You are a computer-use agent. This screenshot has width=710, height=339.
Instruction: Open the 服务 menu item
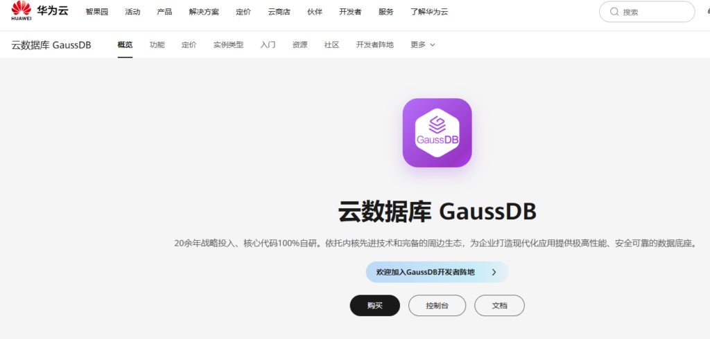click(x=386, y=12)
